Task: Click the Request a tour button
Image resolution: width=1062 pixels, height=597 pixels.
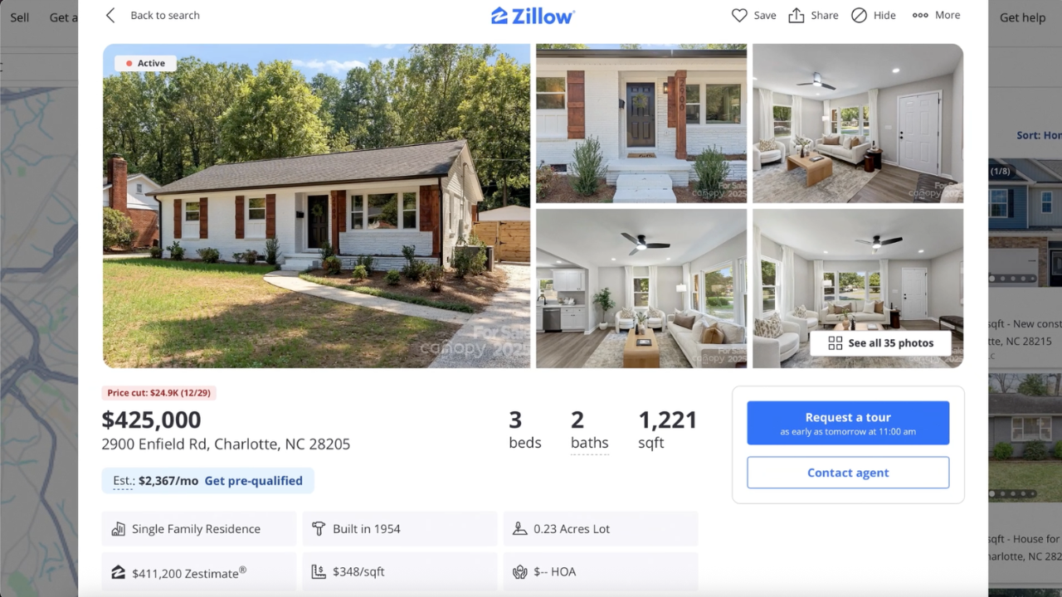Action: pos(848,423)
